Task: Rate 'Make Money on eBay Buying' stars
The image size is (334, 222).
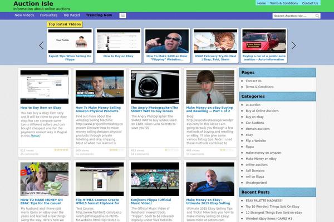Action: [x=227, y=150]
